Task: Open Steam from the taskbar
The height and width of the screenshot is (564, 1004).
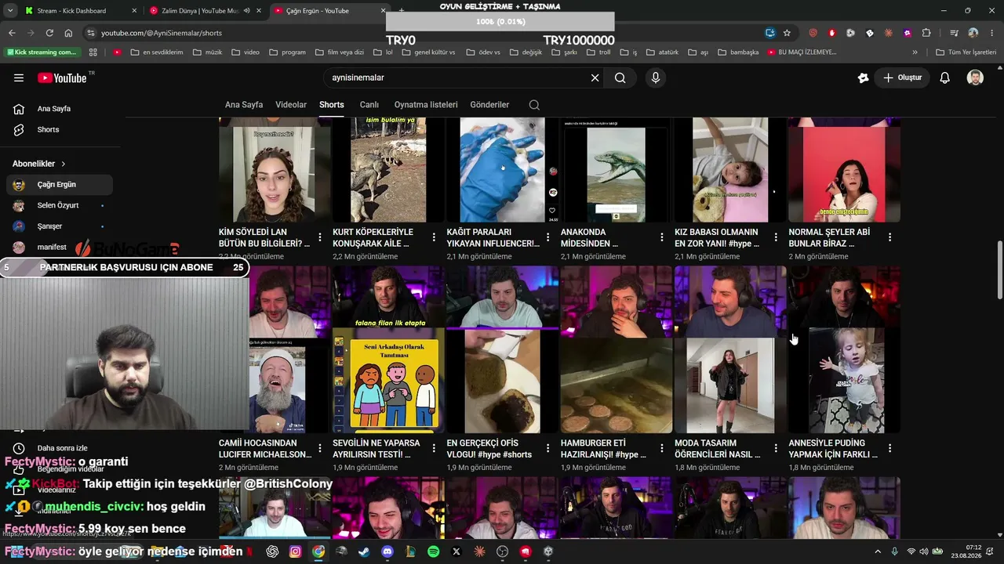Action: coord(364,551)
